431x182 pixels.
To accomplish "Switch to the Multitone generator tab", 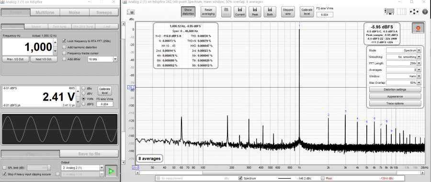I will 45,12.
